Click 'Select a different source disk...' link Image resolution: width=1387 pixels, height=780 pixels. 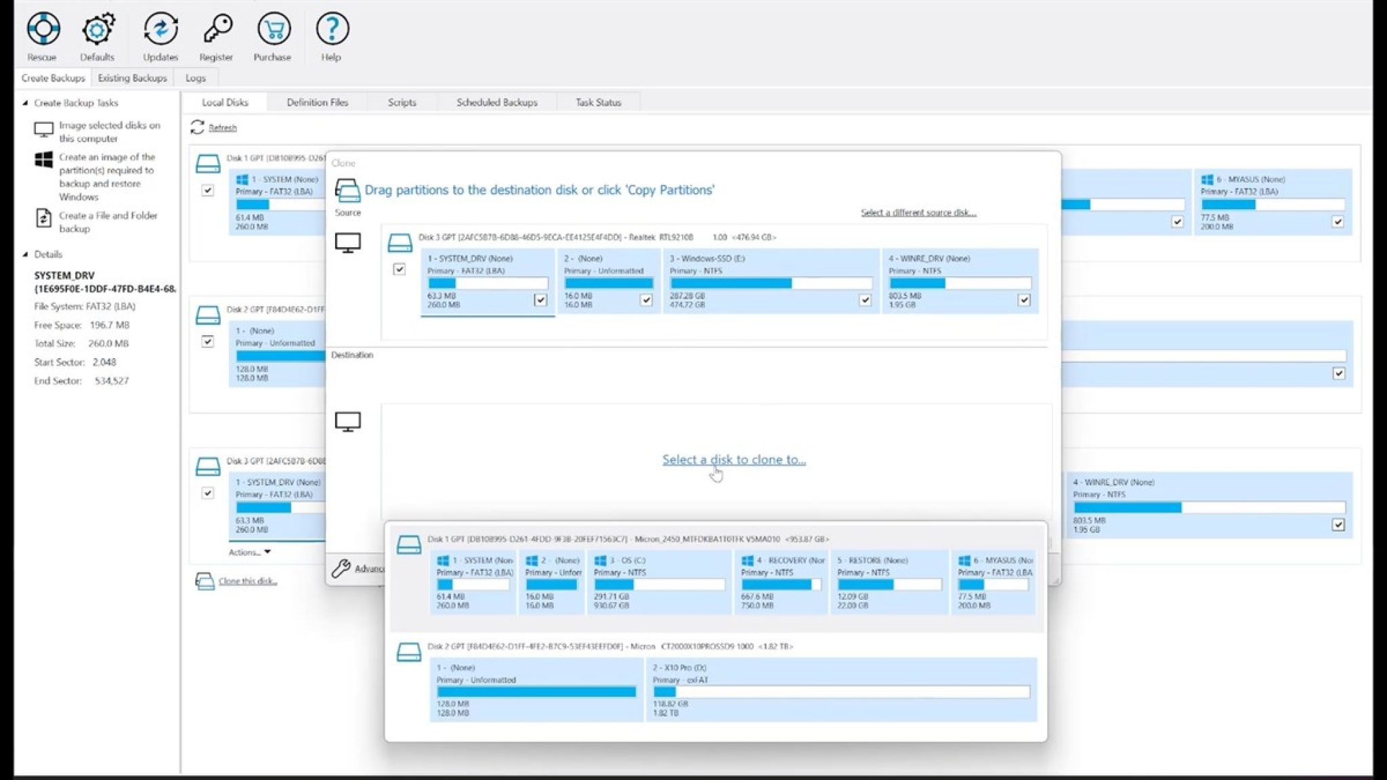pyautogui.click(x=918, y=213)
